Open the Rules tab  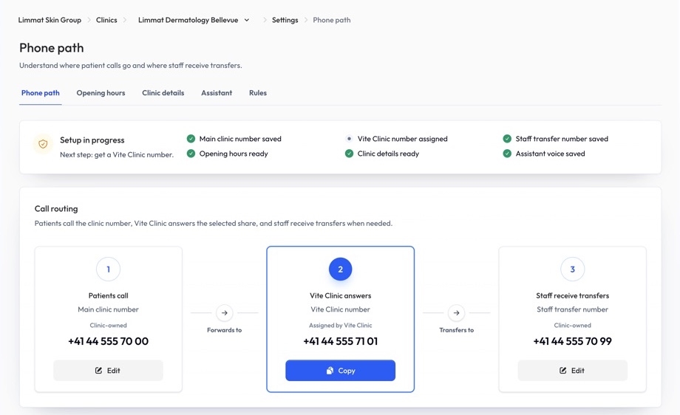click(x=258, y=93)
